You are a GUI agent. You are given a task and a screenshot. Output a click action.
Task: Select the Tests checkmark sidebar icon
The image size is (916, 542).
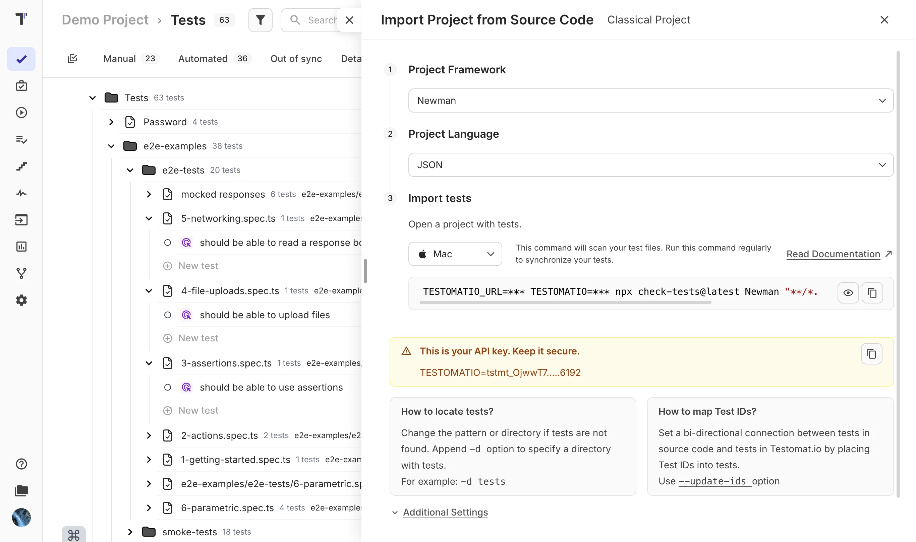tap(21, 59)
